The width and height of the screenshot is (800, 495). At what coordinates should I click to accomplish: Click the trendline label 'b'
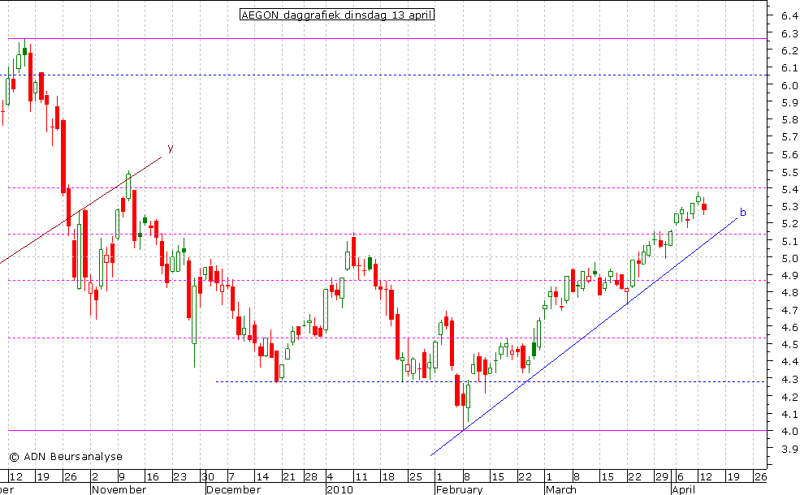click(x=743, y=212)
